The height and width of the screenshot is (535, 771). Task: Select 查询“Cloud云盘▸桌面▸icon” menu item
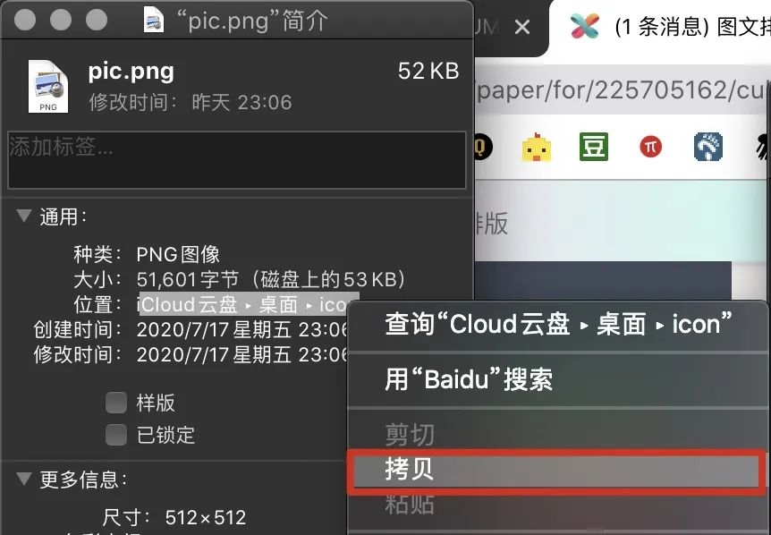[557, 324]
